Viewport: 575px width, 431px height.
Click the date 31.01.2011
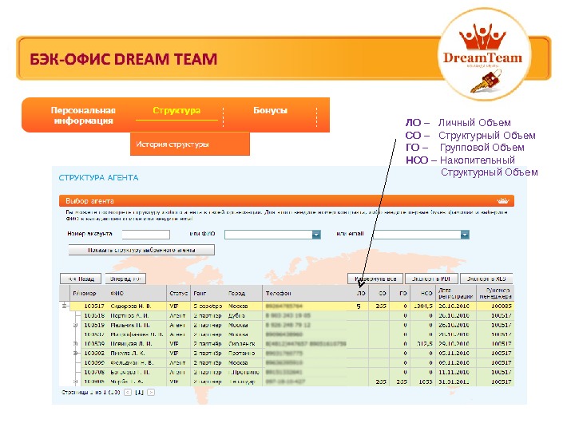point(454,382)
